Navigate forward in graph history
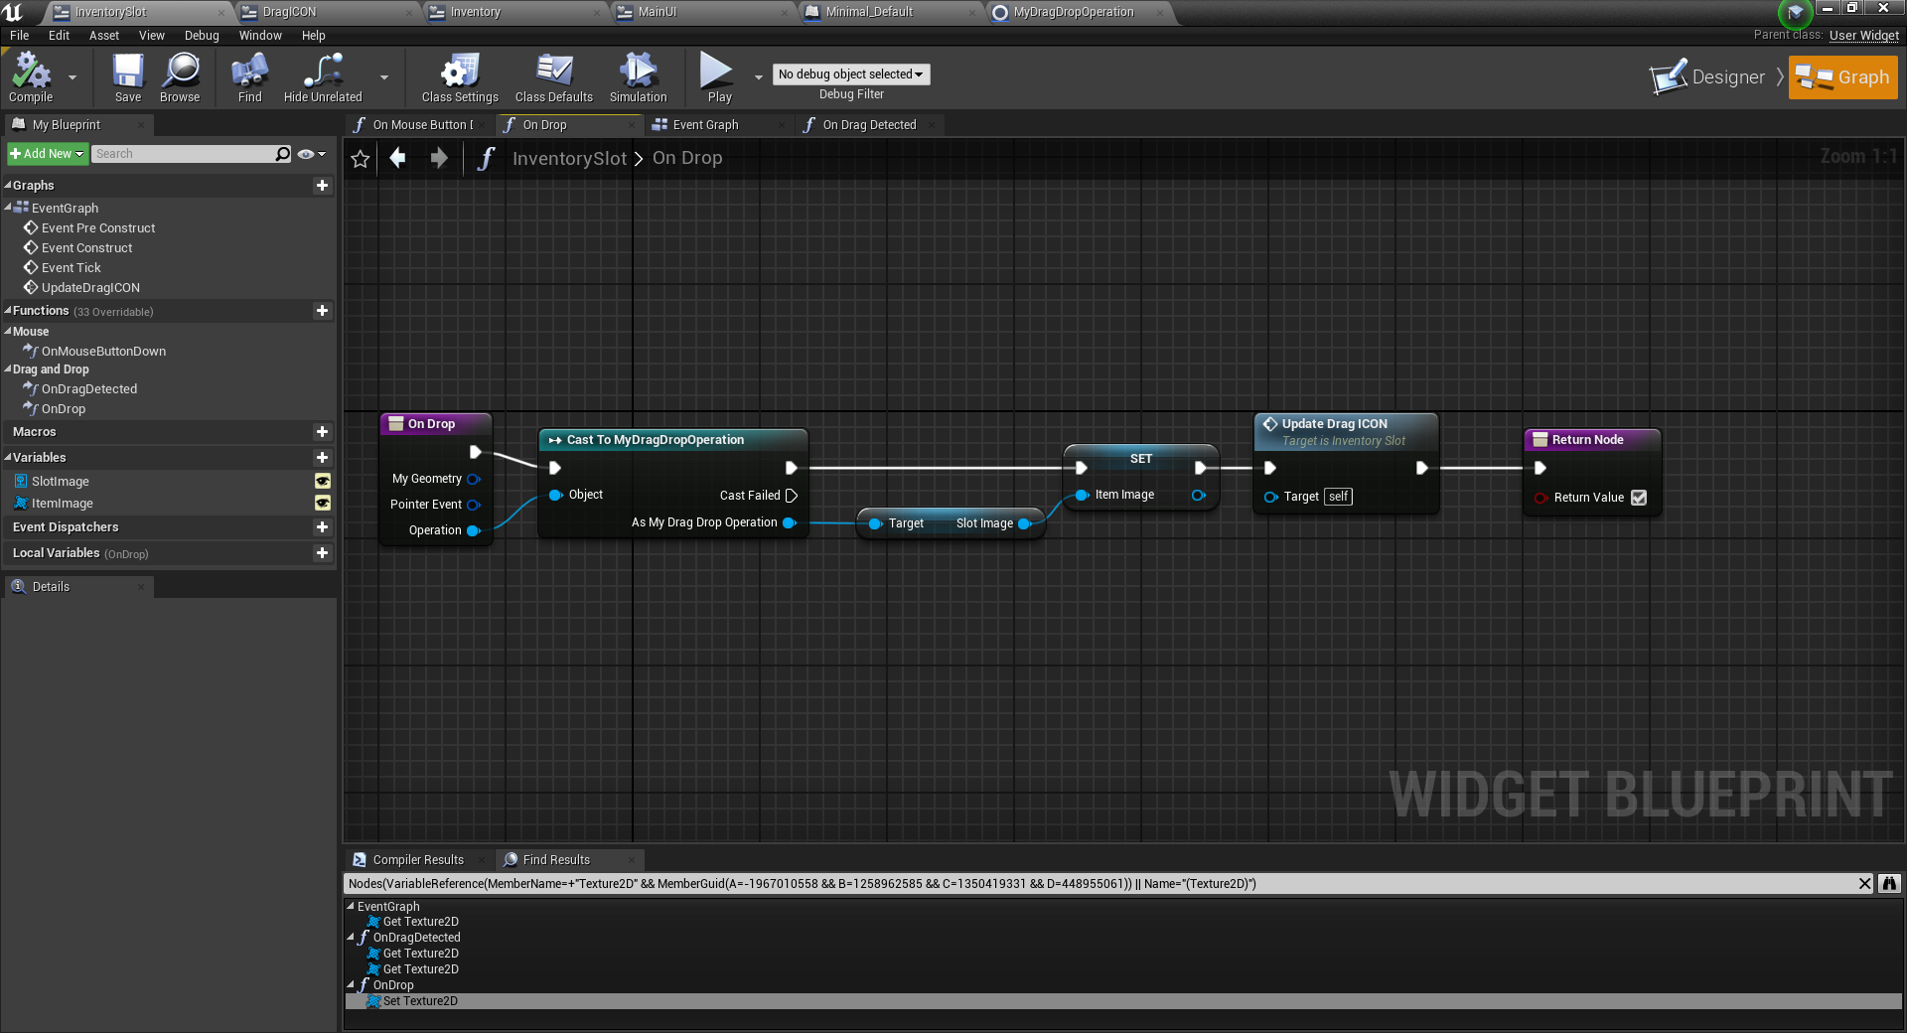The width and height of the screenshot is (1907, 1033). [439, 158]
